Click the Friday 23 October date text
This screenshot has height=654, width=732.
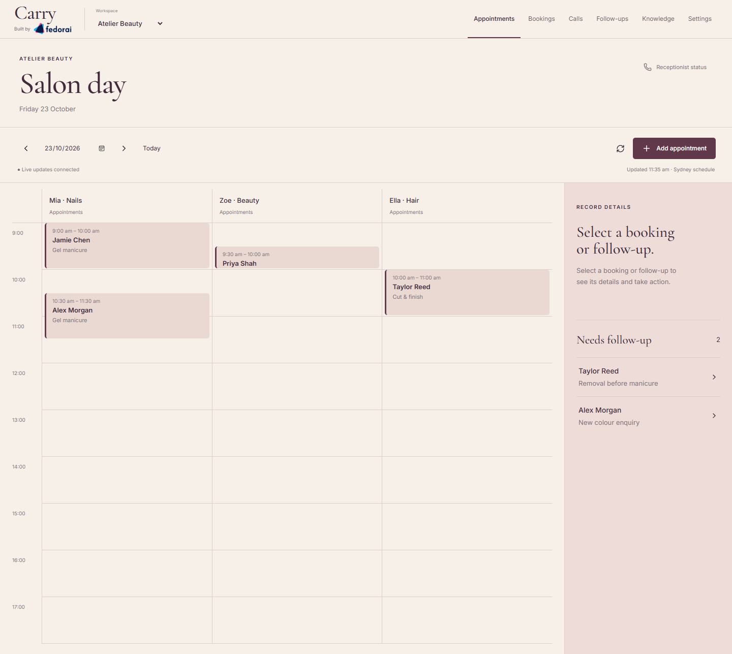pos(47,109)
